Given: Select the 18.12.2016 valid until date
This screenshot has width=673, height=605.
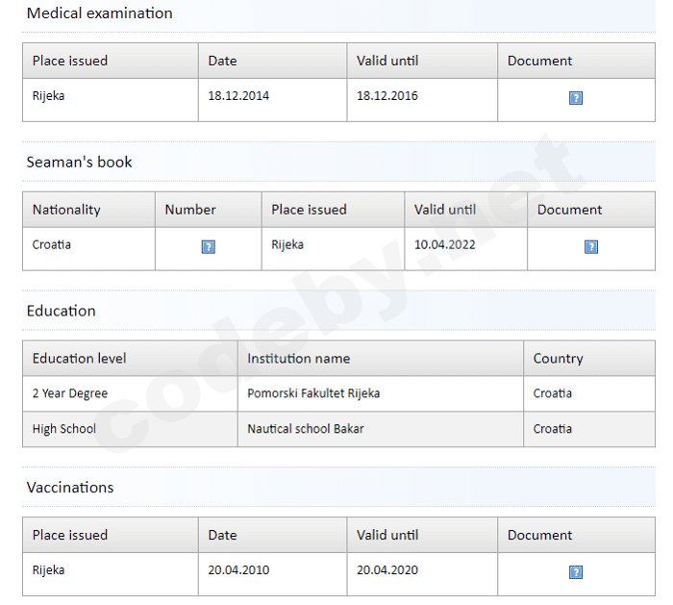Looking at the screenshot, I should coord(387,96).
